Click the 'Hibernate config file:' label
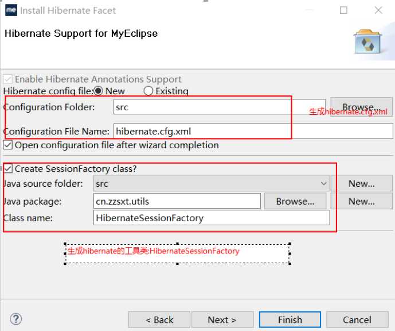395x331 pixels. (x=48, y=91)
